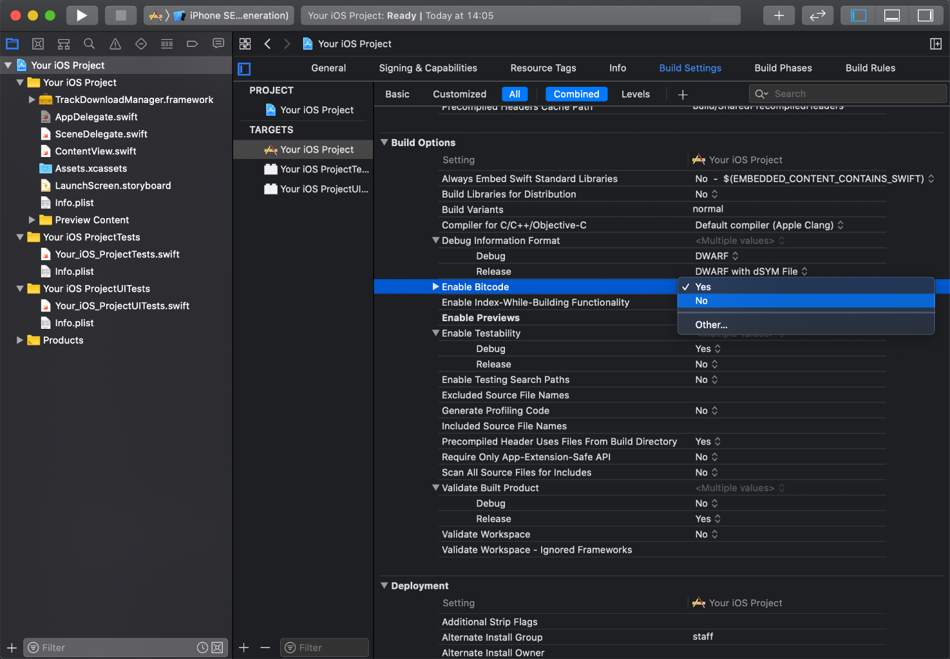Choose Other... in the Bitcode popup
Image resolution: width=950 pixels, height=659 pixels.
click(806, 325)
